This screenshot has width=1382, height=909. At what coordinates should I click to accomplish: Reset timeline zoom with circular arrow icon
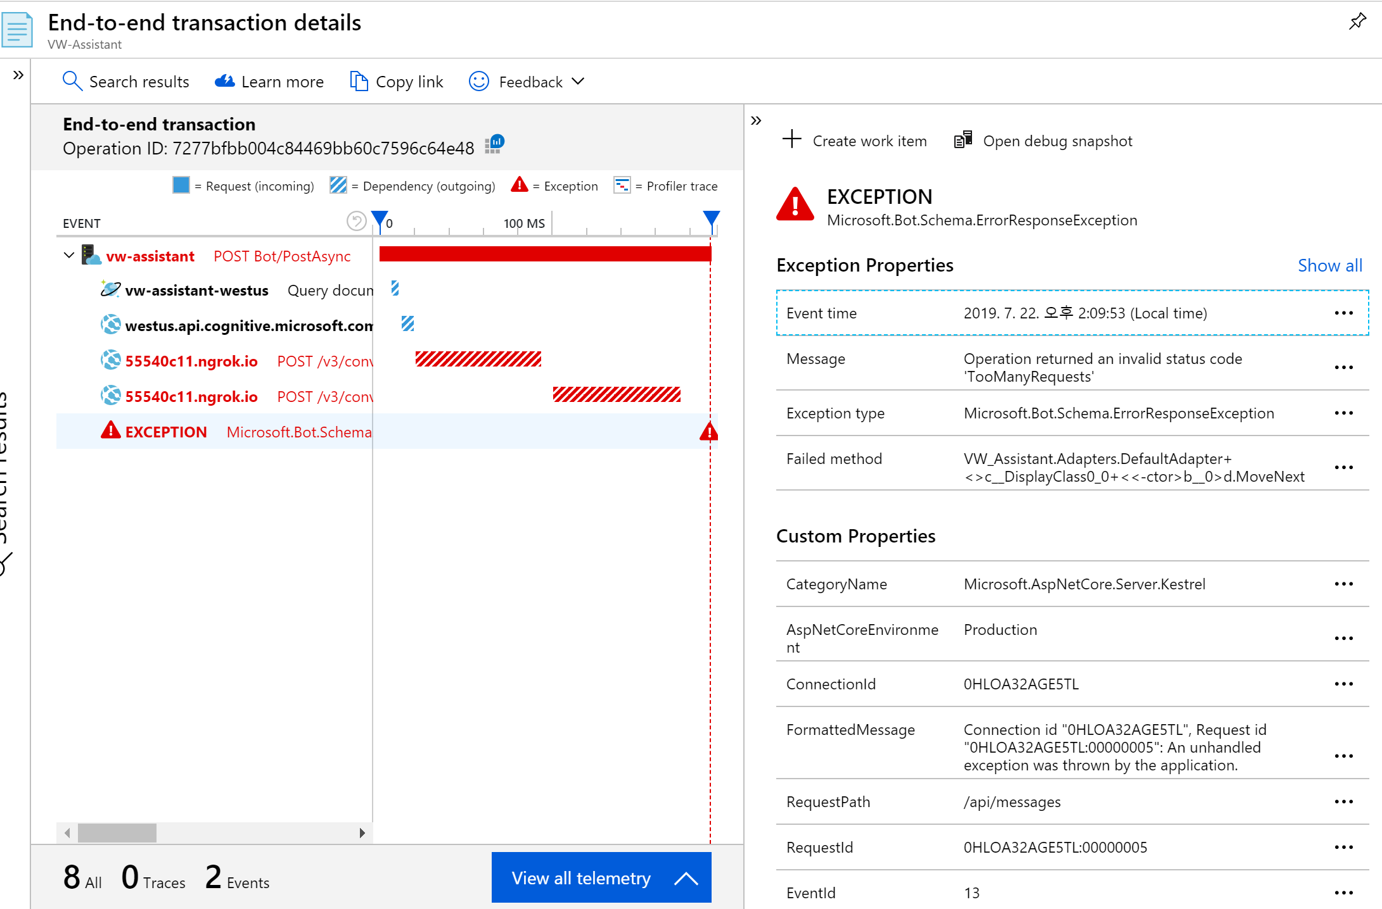[357, 221]
